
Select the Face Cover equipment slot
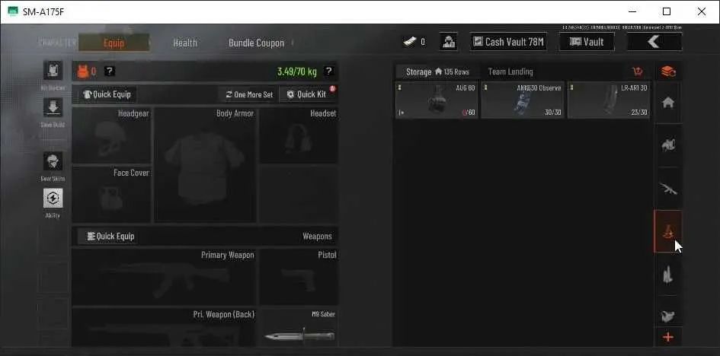pos(111,194)
